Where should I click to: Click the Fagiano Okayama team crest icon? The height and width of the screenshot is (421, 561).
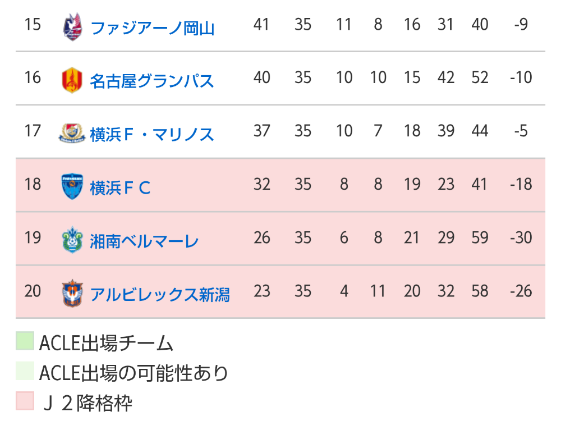(72, 26)
